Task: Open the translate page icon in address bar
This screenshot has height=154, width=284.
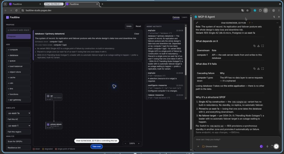Action: click(x=243, y=10)
